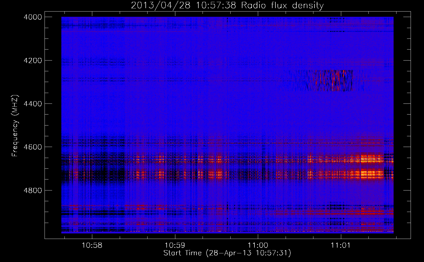Image resolution: width=424 pixels, height=262 pixels.
Task: Click the 11:01 time tick label
Action: [341, 245]
